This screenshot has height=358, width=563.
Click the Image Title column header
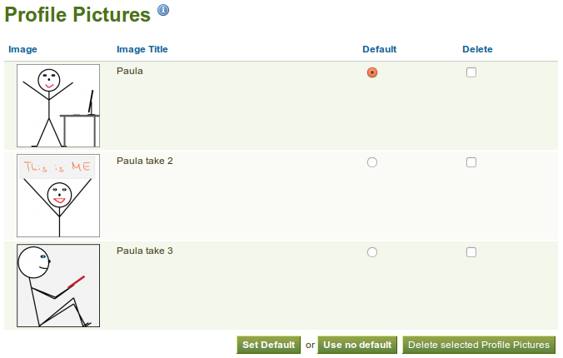142,49
